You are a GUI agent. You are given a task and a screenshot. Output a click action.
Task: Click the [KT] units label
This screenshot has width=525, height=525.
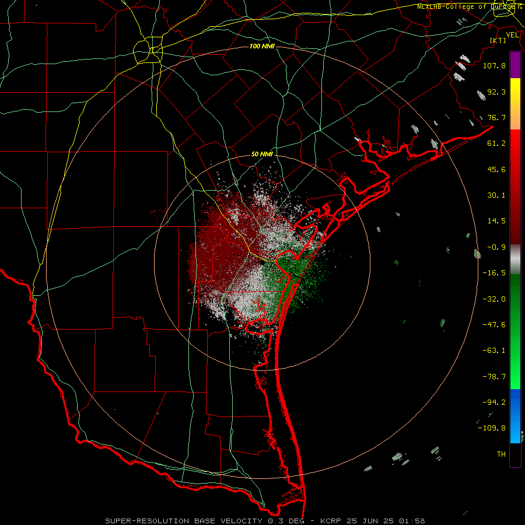[x=498, y=40]
